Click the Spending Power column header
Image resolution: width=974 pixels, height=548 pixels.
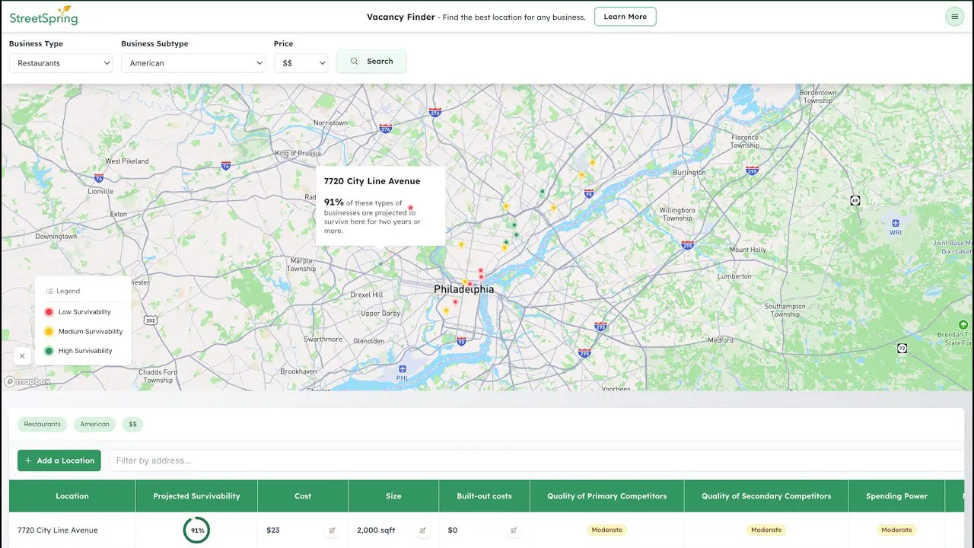[896, 496]
